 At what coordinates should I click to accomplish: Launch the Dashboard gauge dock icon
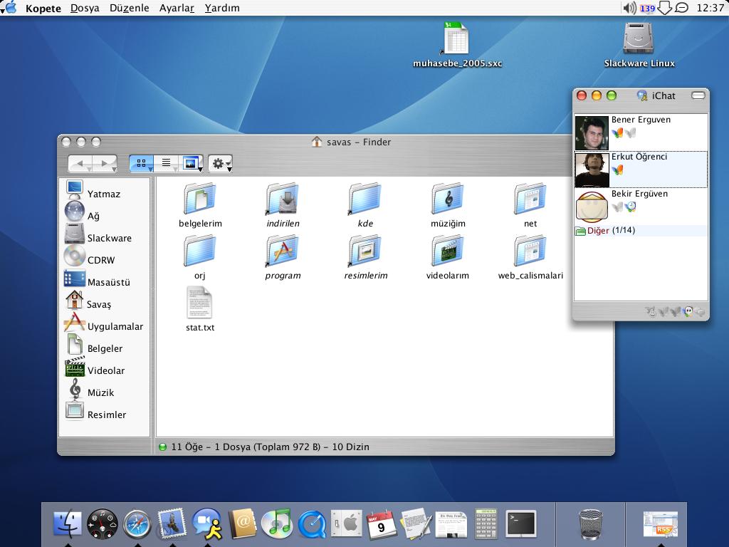pyautogui.click(x=103, y=524)
